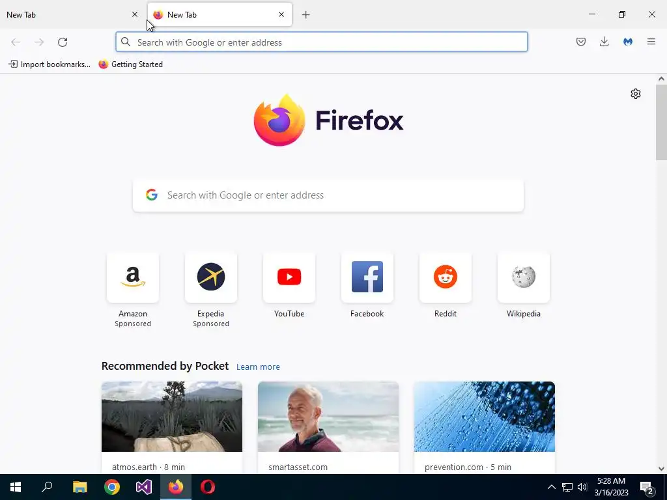Click the search magnifier in address bar

126,42
